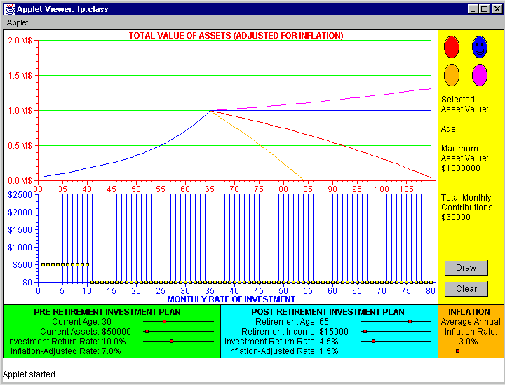Click the Inflation Rate slider handle
The height and width of the screenshot is (385, 505).
pos(457,350)
